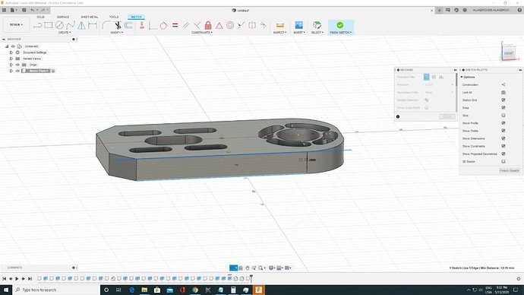524x295 pixels.
Task: Apply the Concentric constraint
Action: (230, 25)
